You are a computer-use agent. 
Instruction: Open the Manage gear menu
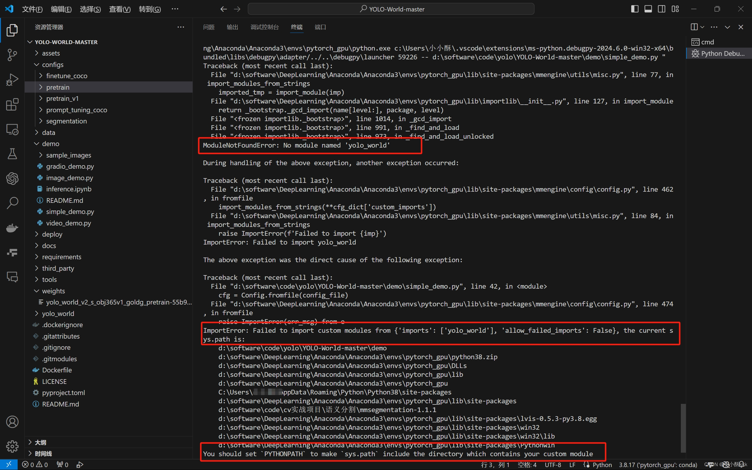[12, 446]
